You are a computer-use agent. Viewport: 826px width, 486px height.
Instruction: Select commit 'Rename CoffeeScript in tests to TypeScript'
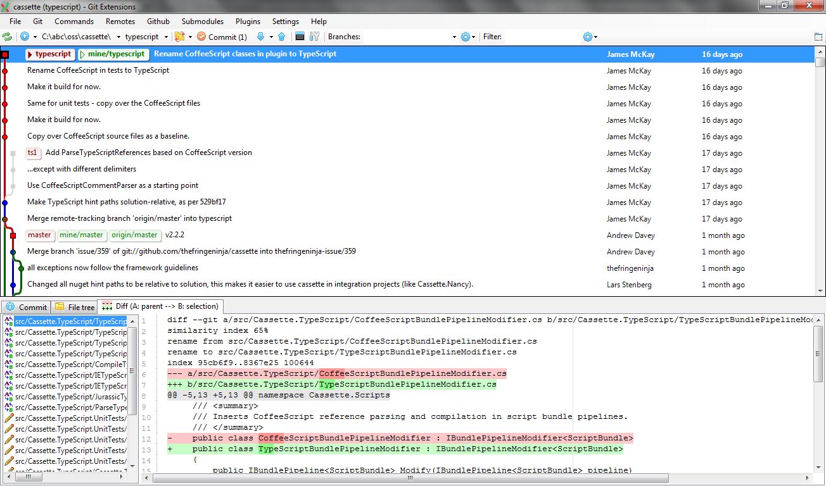pos(98,70)
